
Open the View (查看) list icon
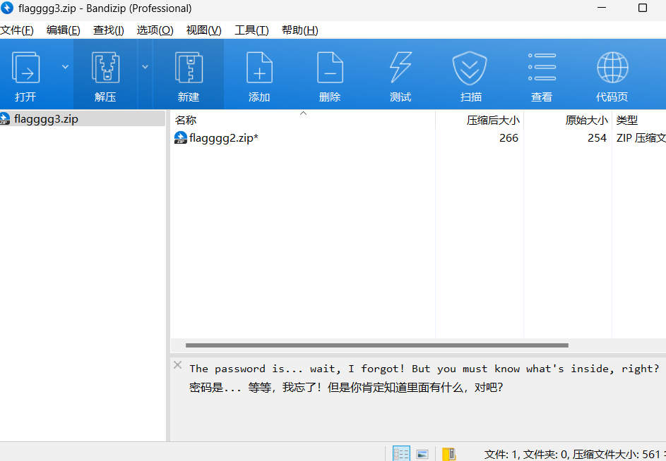coord(542,68)
